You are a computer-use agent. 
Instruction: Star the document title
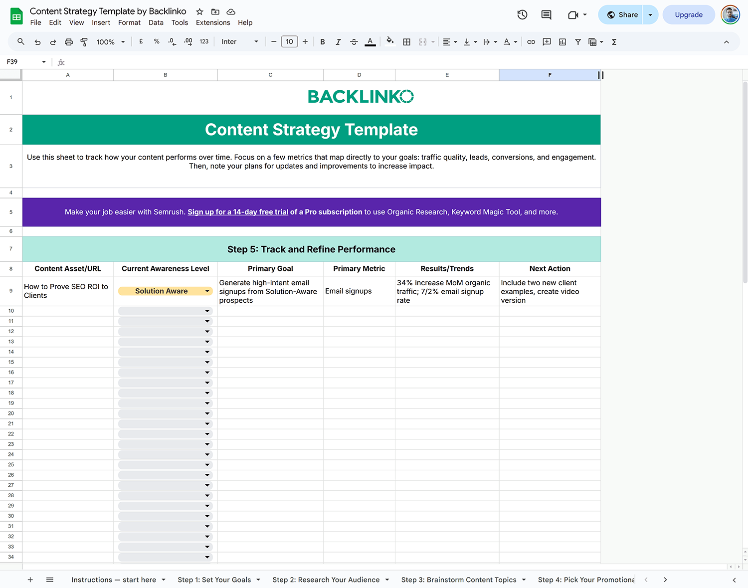point(199,11)
